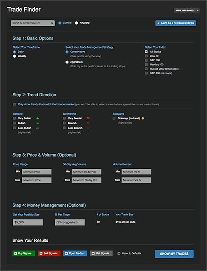Screen dimensions: 207x271
Task: Choose the Aggressive trade management strategy
Action: tap(67, 62)
